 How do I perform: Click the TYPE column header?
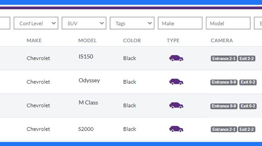tap(173, 40)
